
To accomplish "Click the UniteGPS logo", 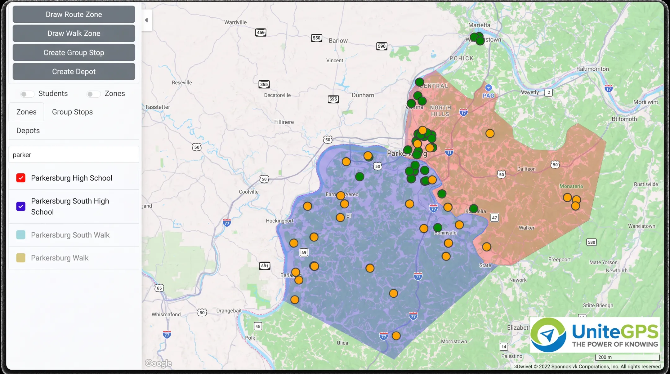I will (595, 335).
